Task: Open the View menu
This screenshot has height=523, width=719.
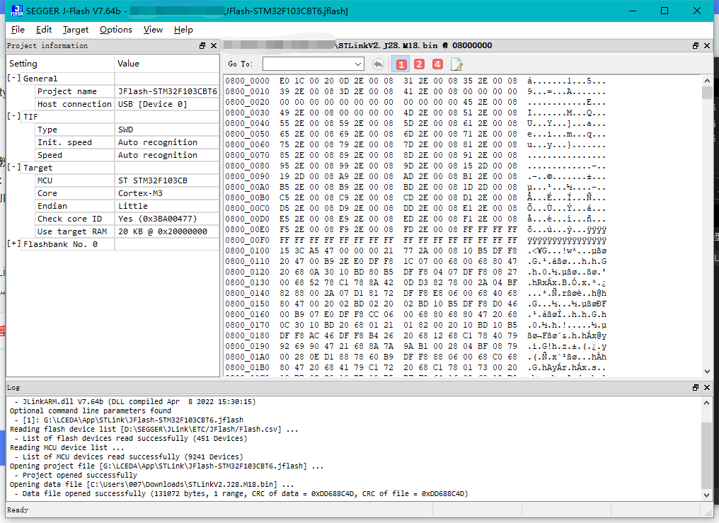Action: click(153, 30)
